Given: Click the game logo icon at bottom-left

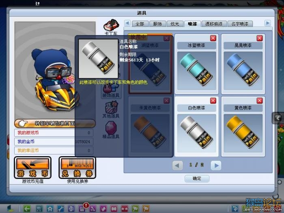Looking at the screenshot, I should coord(10,209).
